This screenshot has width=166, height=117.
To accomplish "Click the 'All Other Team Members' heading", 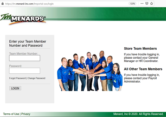I will pos(143,69).
